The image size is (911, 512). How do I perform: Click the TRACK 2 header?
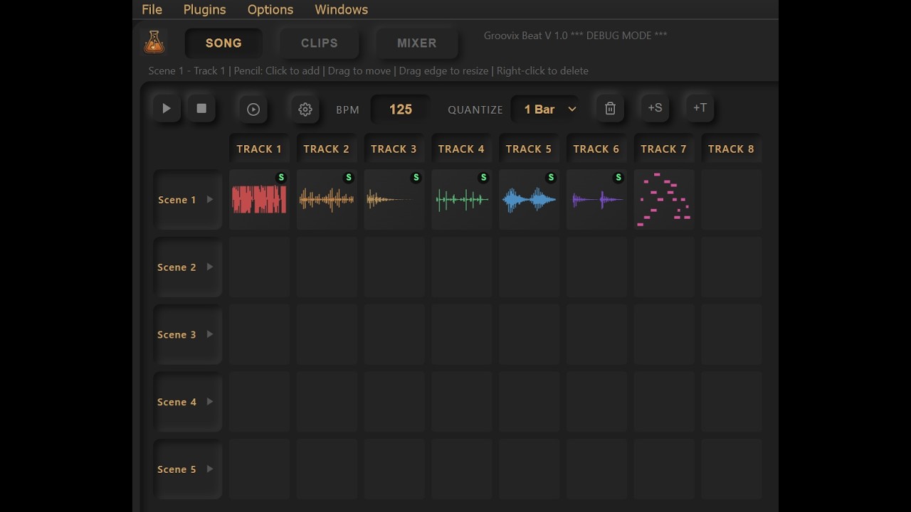(327, 149)
